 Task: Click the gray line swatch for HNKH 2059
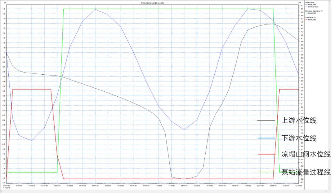(x=306, y=5)
